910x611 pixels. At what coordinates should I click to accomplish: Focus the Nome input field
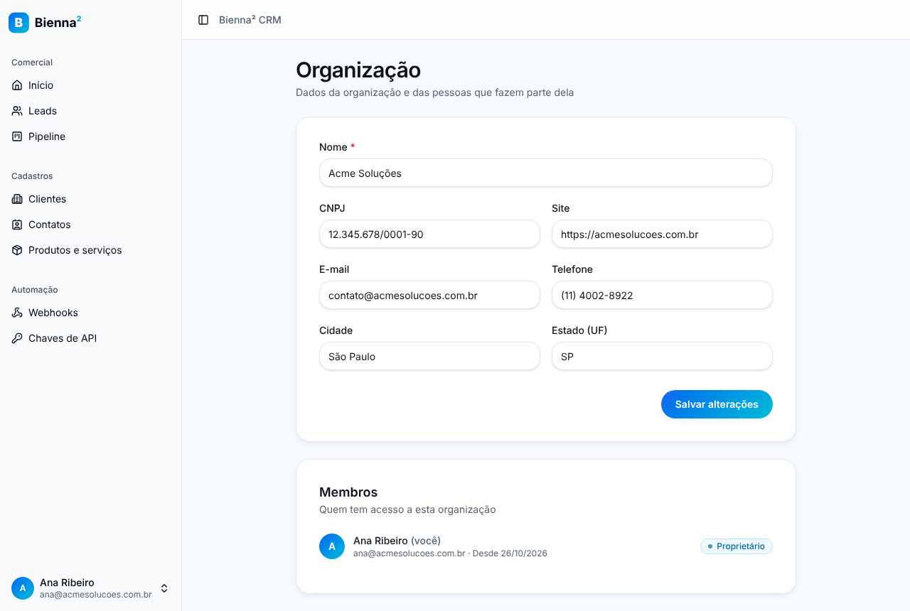pos(546,173)
